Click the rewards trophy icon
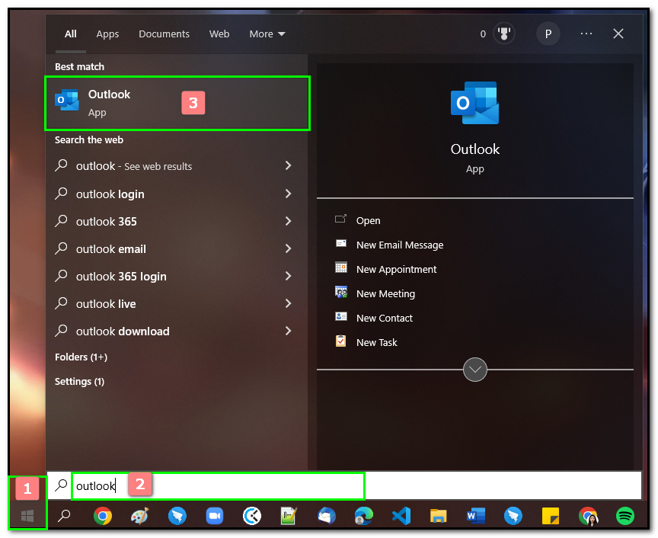658x538 pixels. tap(504, 34)
